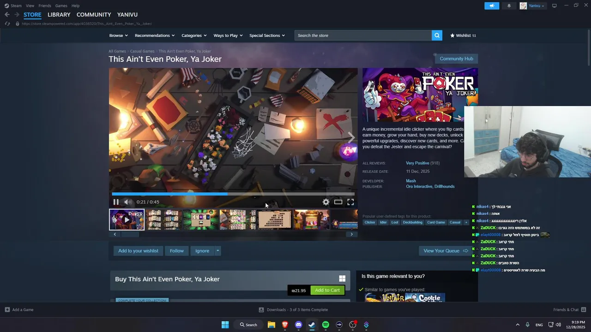Screen dimensions: 591x332
Task: Switch to the COMMUNITY tab
Action: click(x=94, y=15)
